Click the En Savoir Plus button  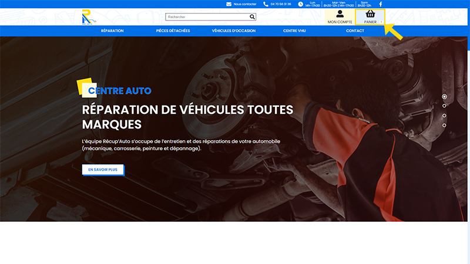tap(103, 170)
